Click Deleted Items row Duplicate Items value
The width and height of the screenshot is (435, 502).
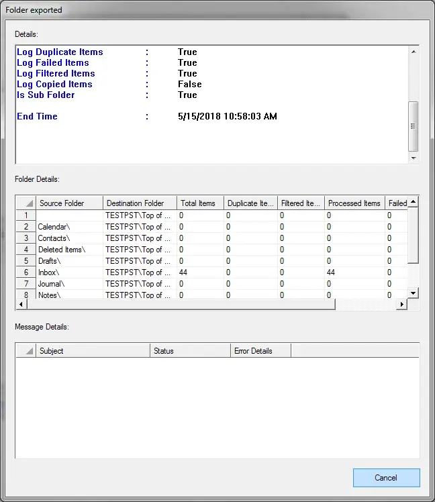click(x=250, y=250)
